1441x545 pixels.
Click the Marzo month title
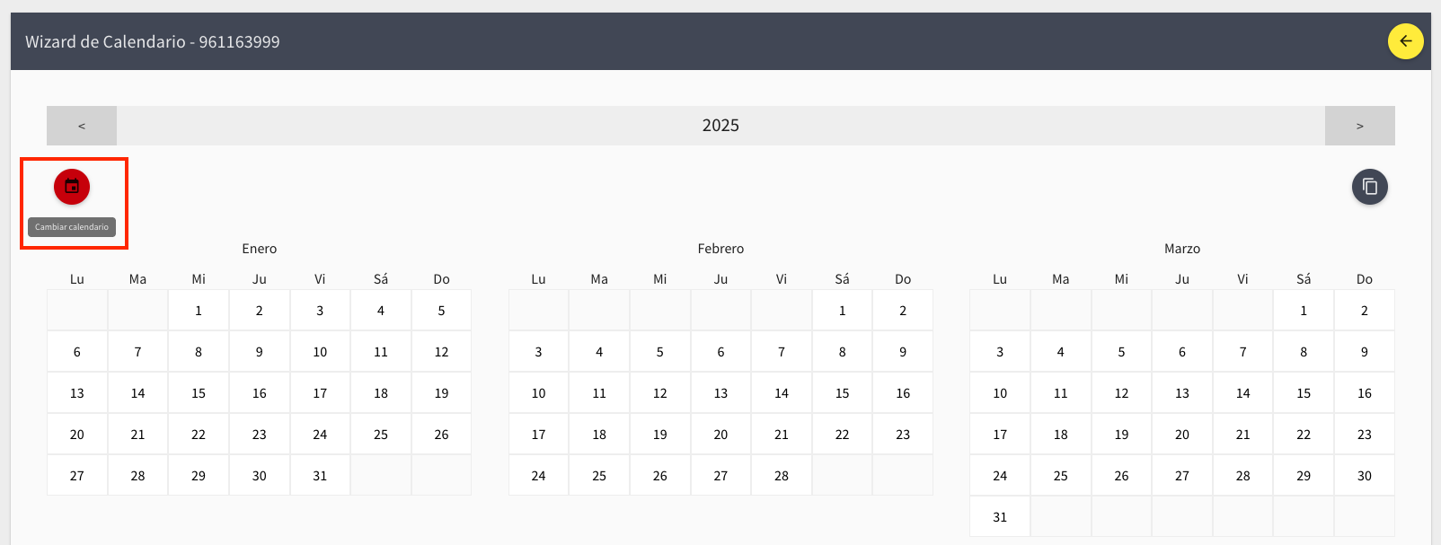pyautogui.click(x=1182, y=249)
